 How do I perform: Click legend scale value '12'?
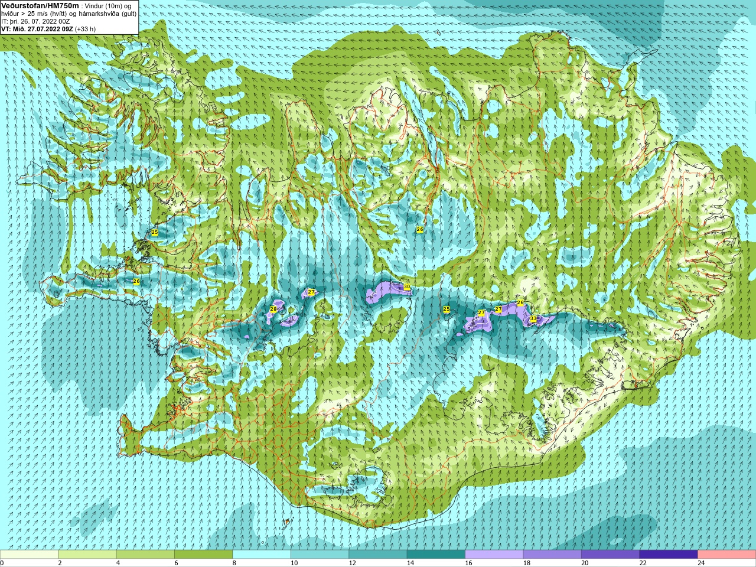click(352, 563)
